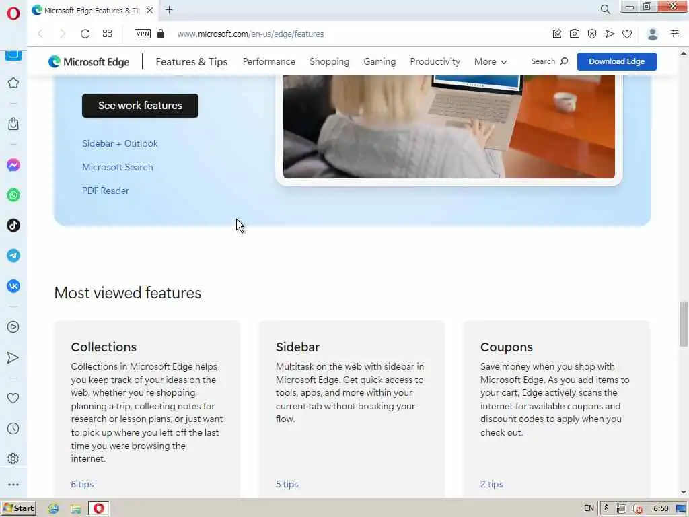Toggle the VPN badge in address bar
The height and width of the screenshot is (517, 689).
click(143, 34)
